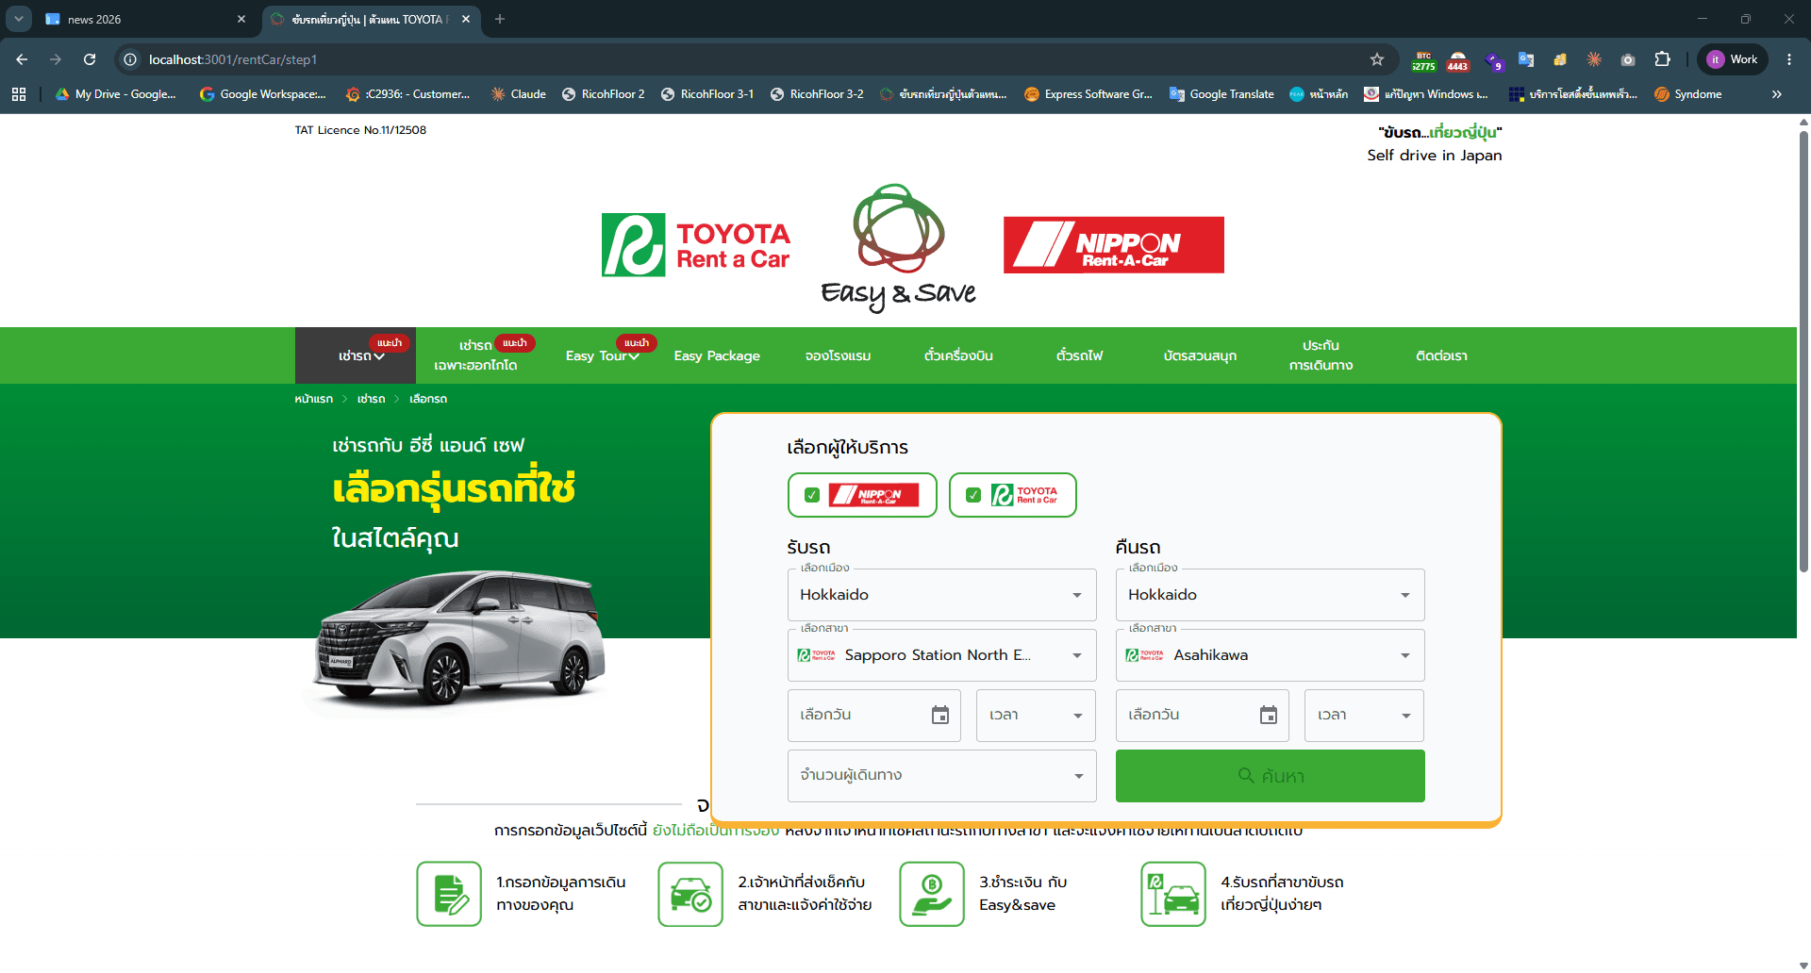This screenshot has width=1811, height=973.
Task: Open the return time dropdown
Action: [1364, 716]
